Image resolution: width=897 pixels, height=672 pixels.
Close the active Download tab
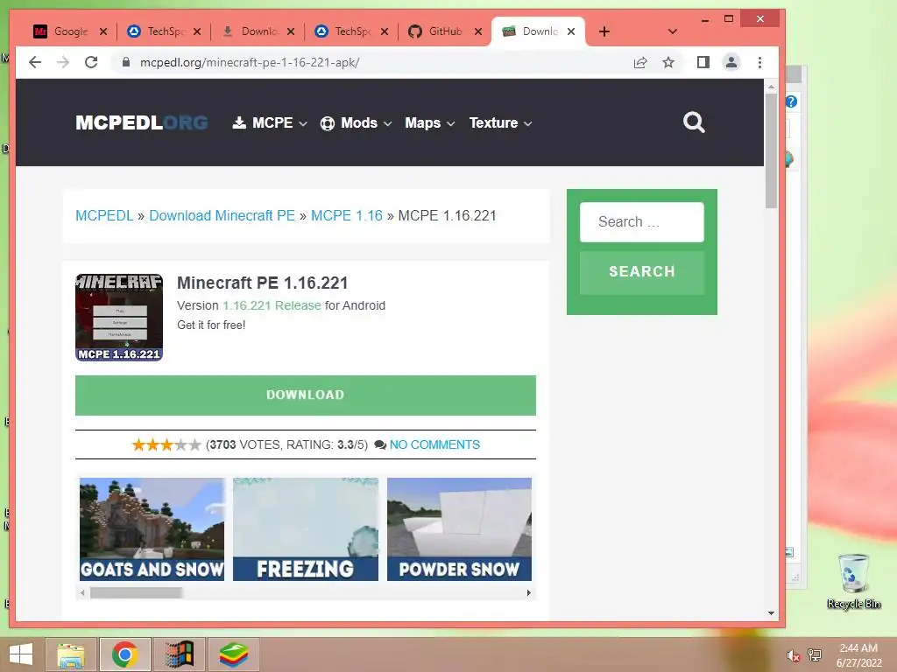pyautogui.click(x=571, y=31)
